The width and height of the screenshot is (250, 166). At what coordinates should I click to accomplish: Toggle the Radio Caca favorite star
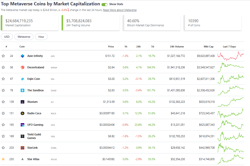(3, 113)
